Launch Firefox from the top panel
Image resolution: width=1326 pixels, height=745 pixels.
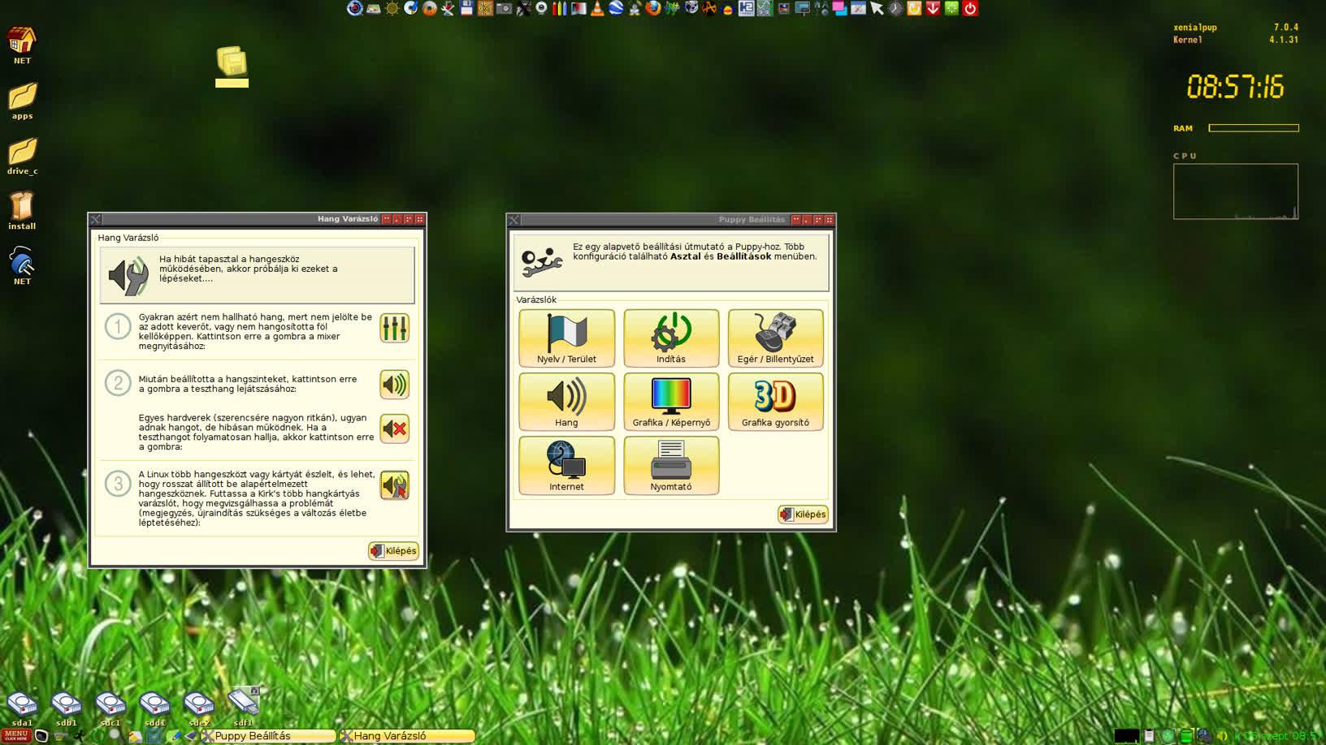(x=653, y=8)
